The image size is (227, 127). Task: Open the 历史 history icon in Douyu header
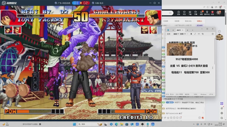[178, 13]
